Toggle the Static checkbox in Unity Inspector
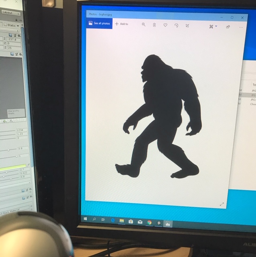Image resolution: width=256 pixels, height=257 pixels. click(5, 25)
